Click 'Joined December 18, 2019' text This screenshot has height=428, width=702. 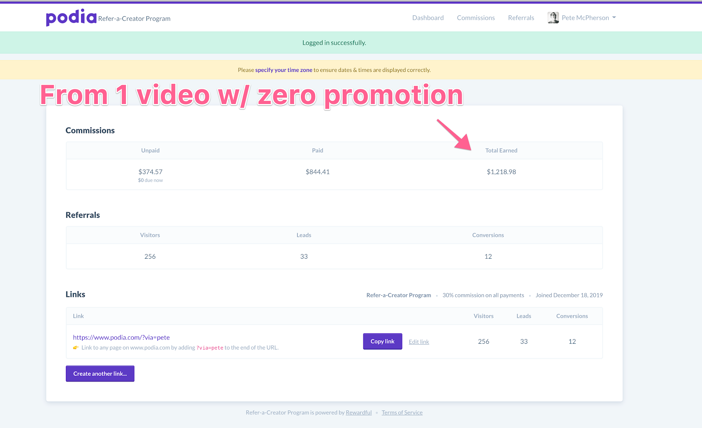click(x=569, y=295)
